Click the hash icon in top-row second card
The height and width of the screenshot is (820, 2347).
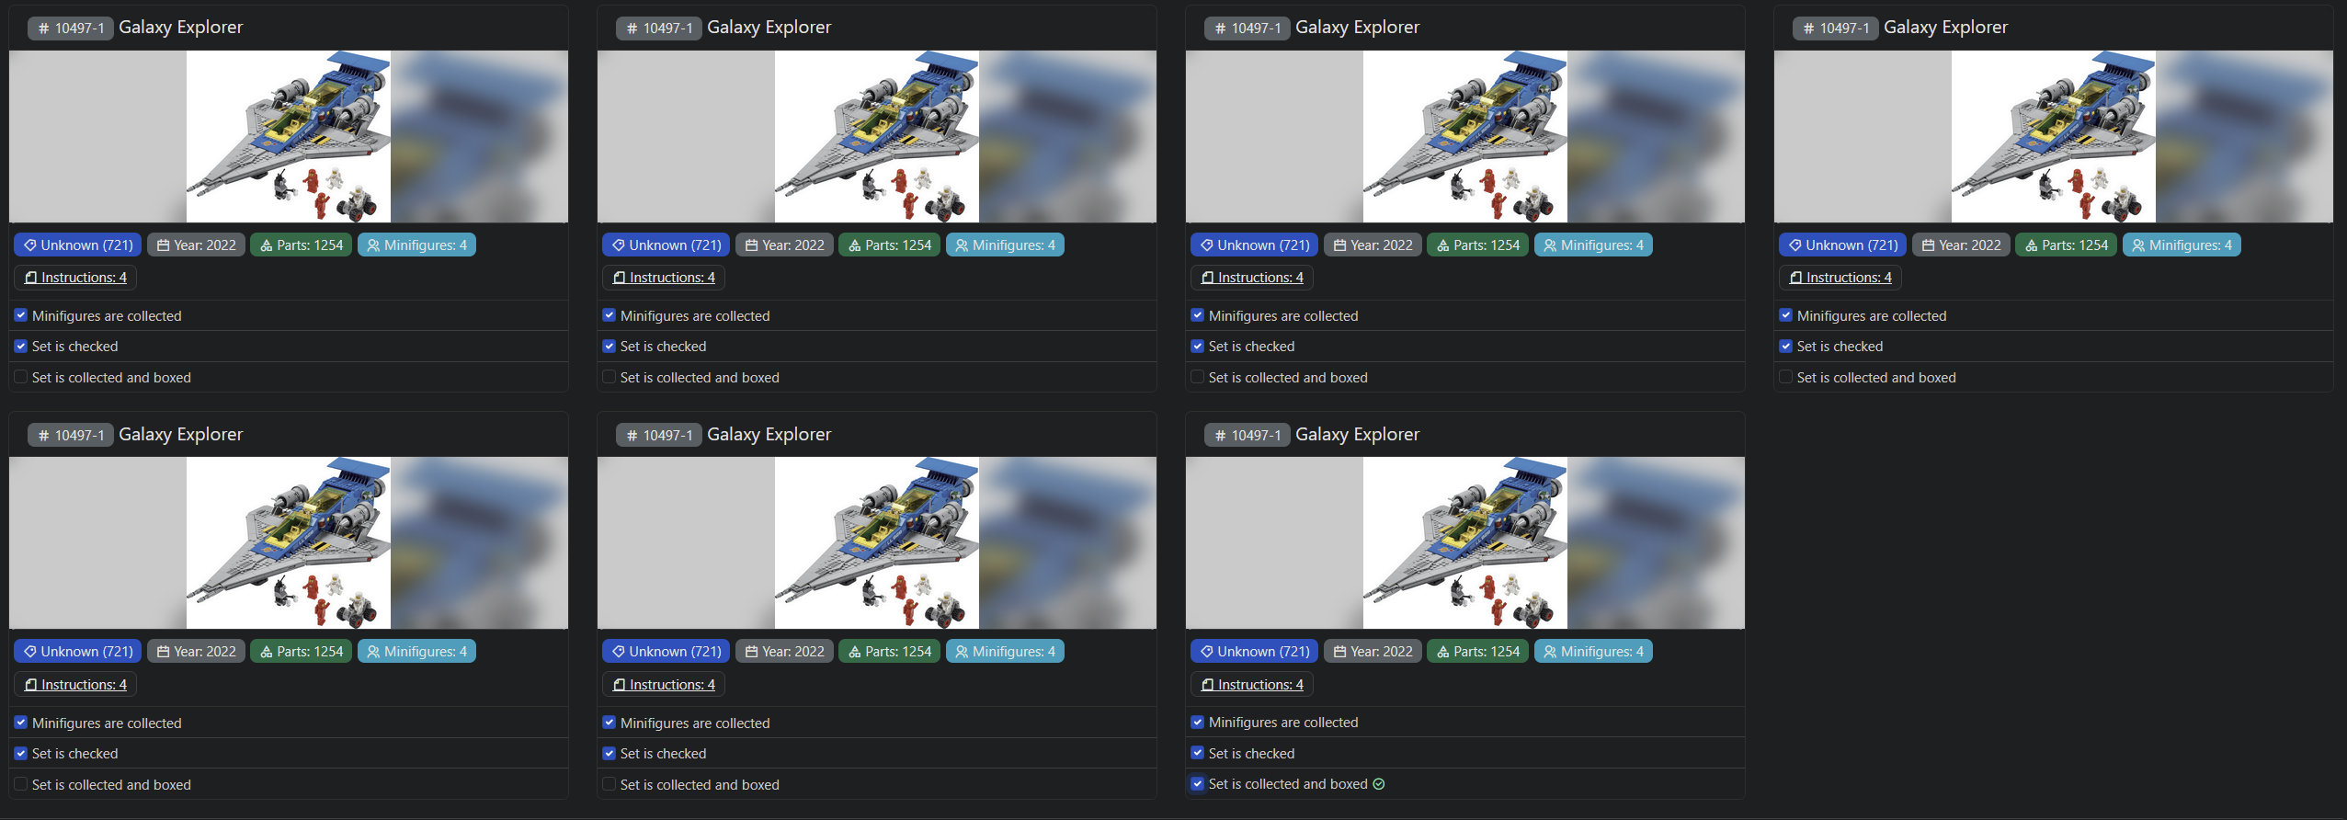(632, 28)
